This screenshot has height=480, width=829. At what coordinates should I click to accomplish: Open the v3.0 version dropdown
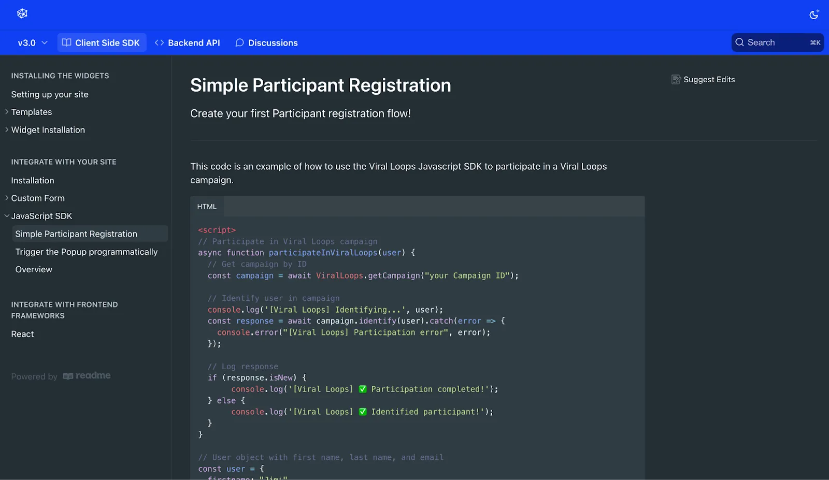click(33, 43)
